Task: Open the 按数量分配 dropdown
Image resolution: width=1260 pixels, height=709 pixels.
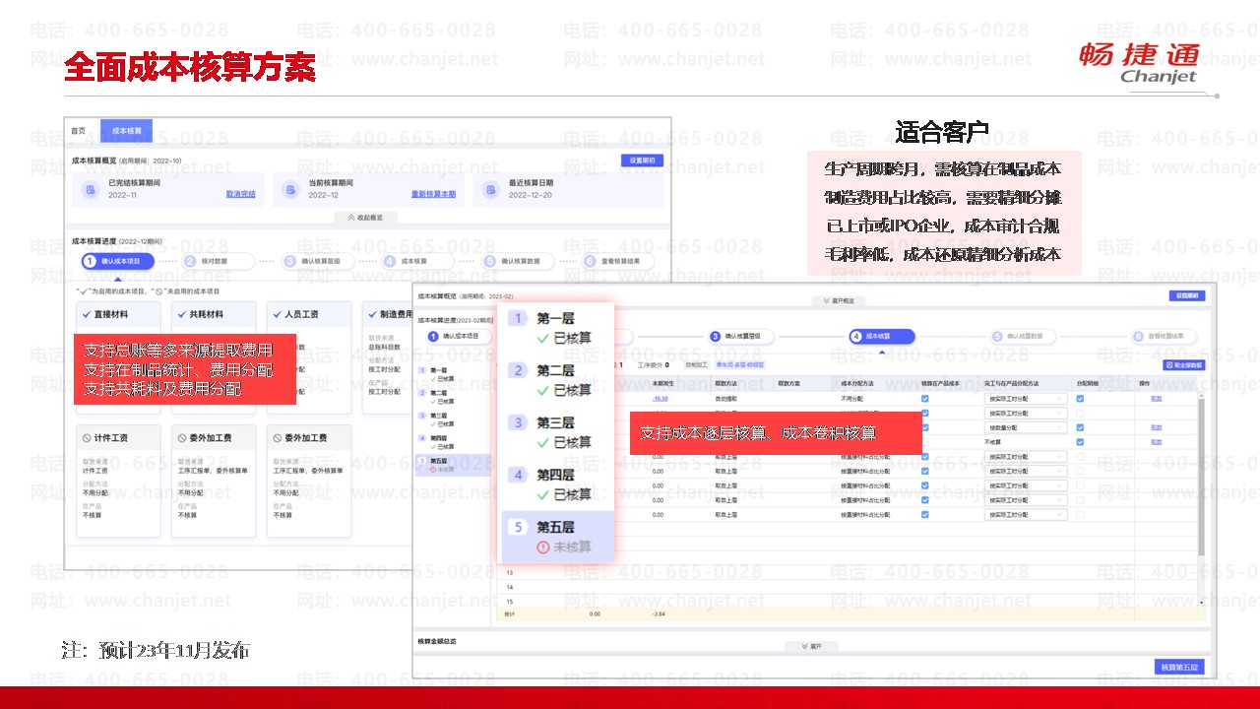Action: [1027, 427]
